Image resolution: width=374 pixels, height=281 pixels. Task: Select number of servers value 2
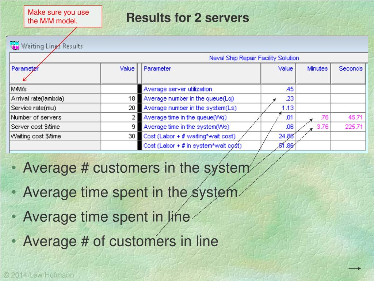click(134, 117)
